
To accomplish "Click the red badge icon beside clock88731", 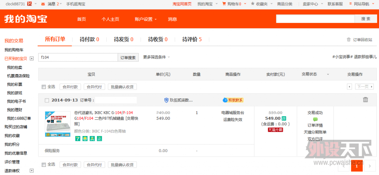I will point(30,4).
